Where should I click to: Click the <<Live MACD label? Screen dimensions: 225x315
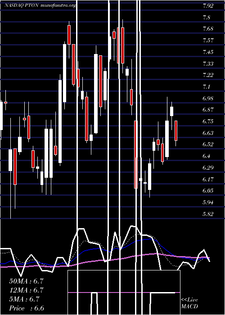point(189,303)
